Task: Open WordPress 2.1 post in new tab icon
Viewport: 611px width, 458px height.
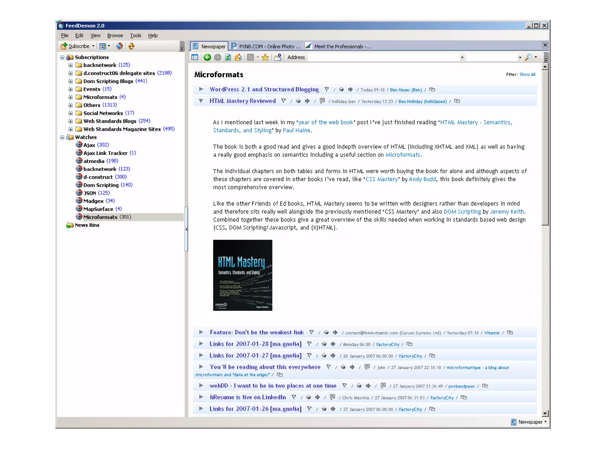Action: pos(432,90)
